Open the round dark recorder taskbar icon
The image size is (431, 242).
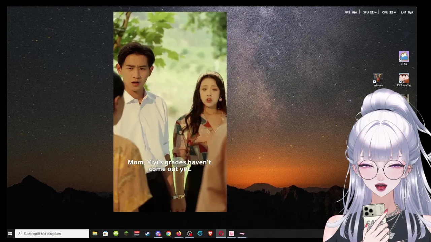coord(190,233)
